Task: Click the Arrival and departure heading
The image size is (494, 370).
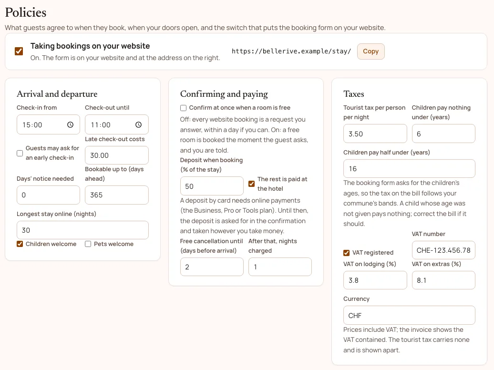Action: tap(57, 94)
